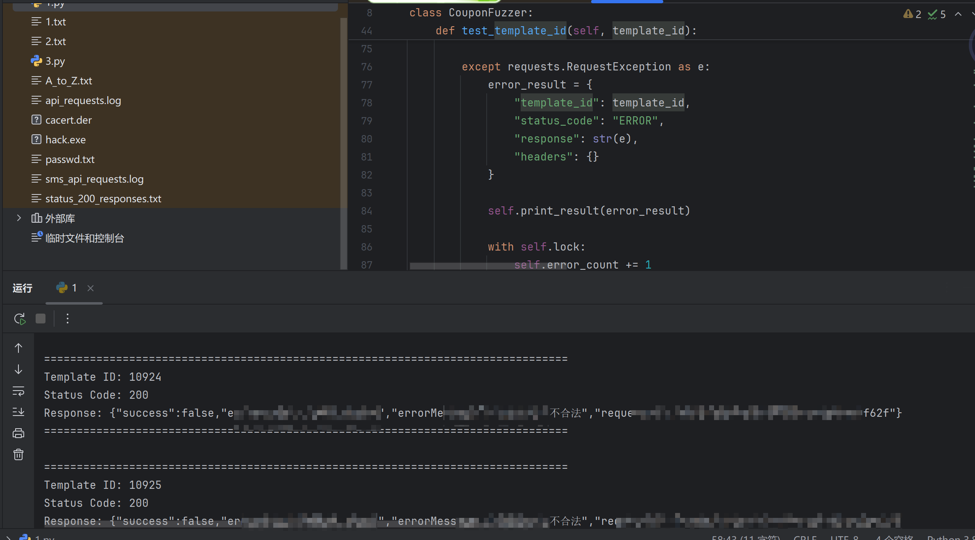This screenshot has width=975, height=540.
Task: Open 临时文件和控制台 item
Action: (x=84, y=238)
